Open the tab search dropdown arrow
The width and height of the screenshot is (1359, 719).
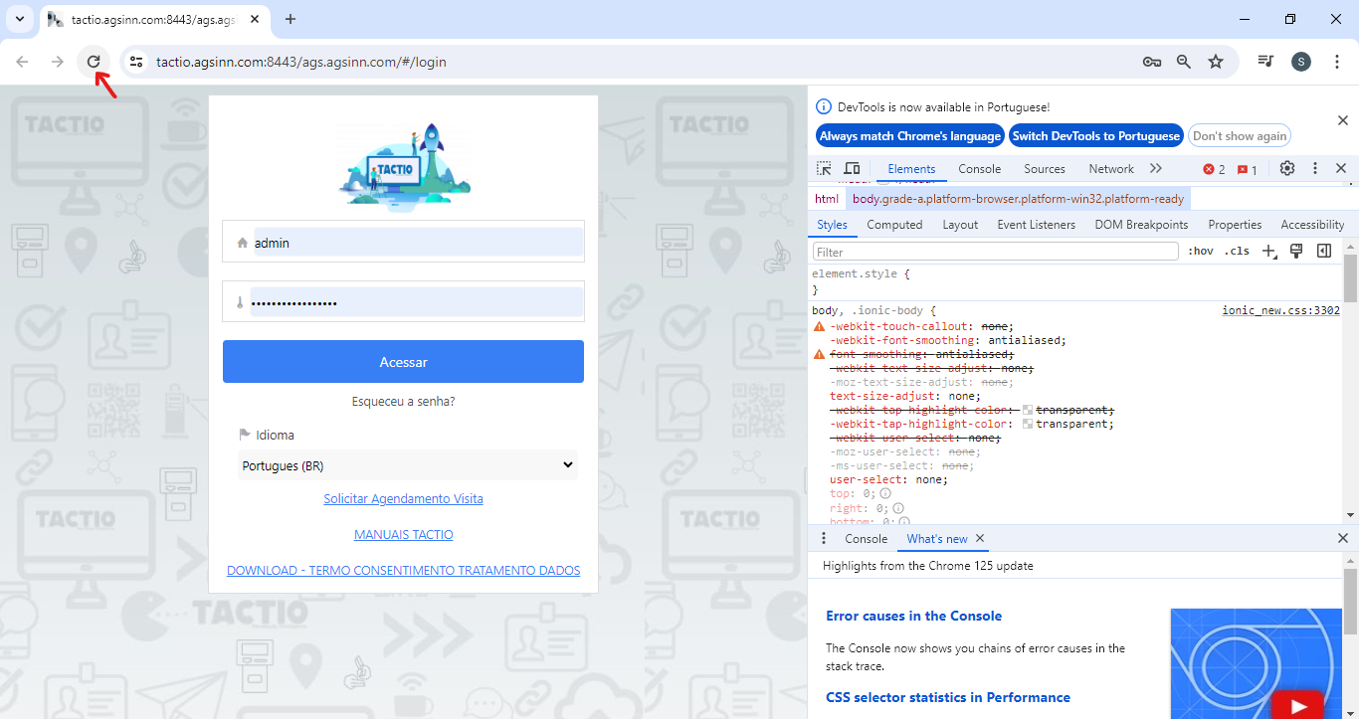coord(19,19)
